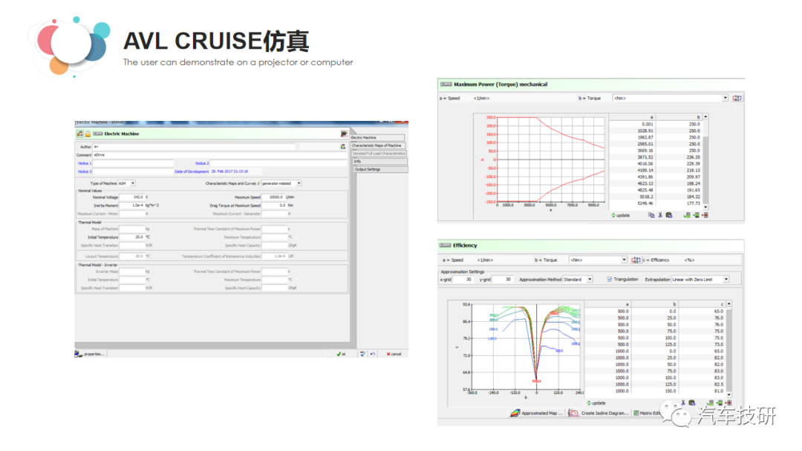The image size is (802, 451).
Task: Click copy icon under Maximum Power table
Action: pyautogui.click(x=651, y=215)
